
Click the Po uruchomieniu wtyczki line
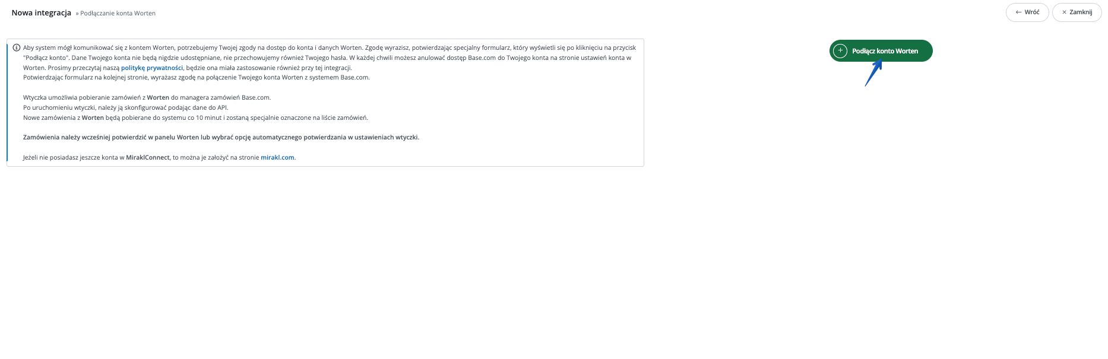pos(126,107)
